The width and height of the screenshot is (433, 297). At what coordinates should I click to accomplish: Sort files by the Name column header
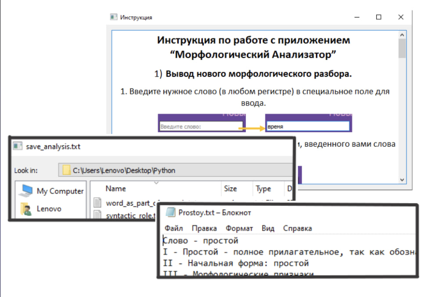click(x=116, y=189)
